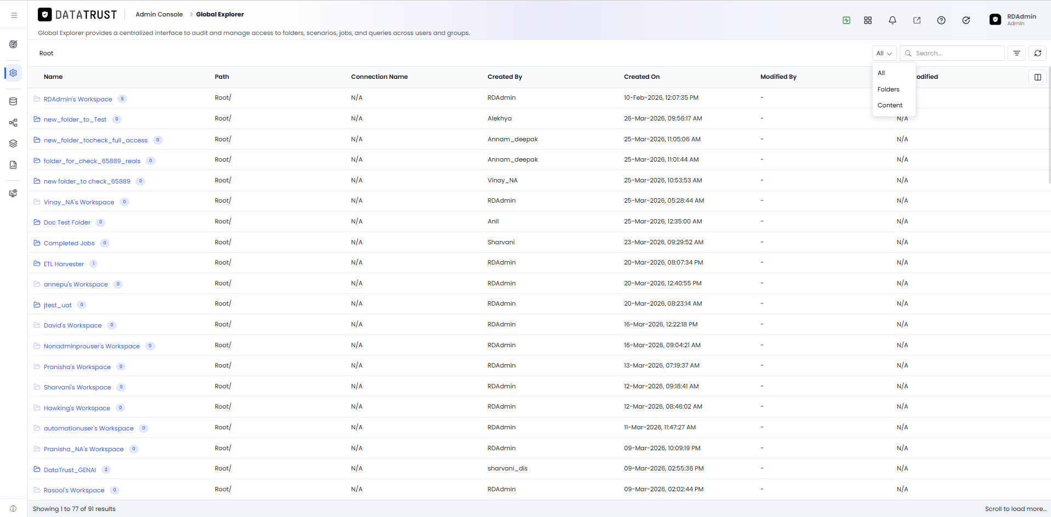This screenshot has width=1051, height=517.
Task: Go to the Admin Console breadcrumb
Action: coord(159,14)
